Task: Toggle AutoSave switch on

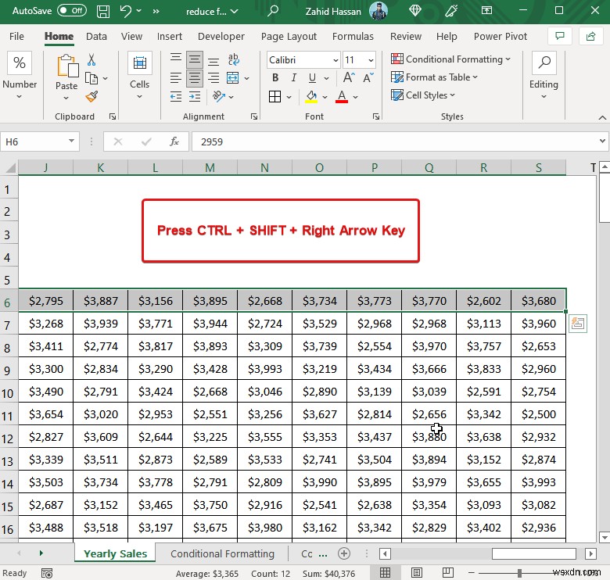Action: point(72,10)
